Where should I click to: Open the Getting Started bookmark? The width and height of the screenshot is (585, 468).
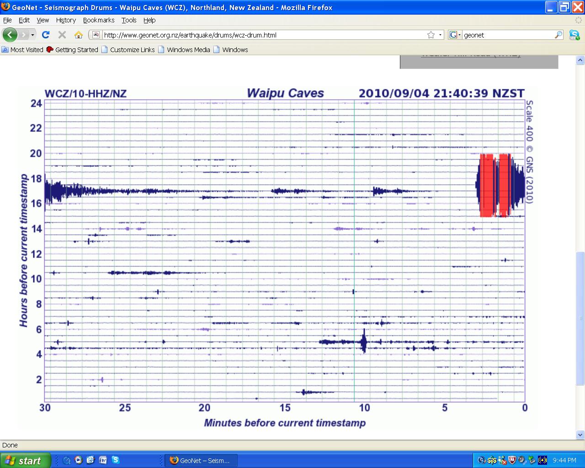coord(72,50)
